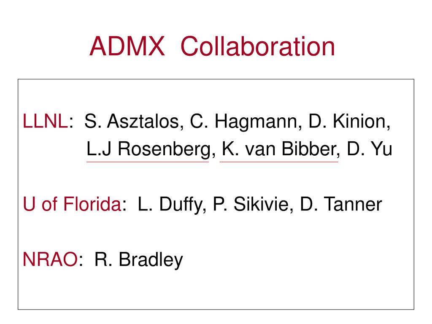This screenshot has width=432, height=324.
Task: Click the name D. Yu
Action: point(370,149)
